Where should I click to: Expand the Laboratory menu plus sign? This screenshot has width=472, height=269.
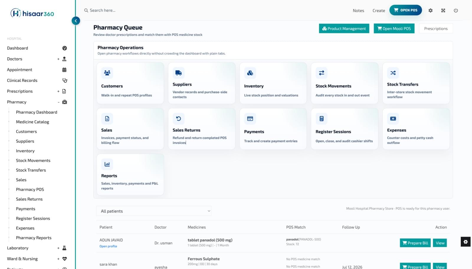pos(58,248)
